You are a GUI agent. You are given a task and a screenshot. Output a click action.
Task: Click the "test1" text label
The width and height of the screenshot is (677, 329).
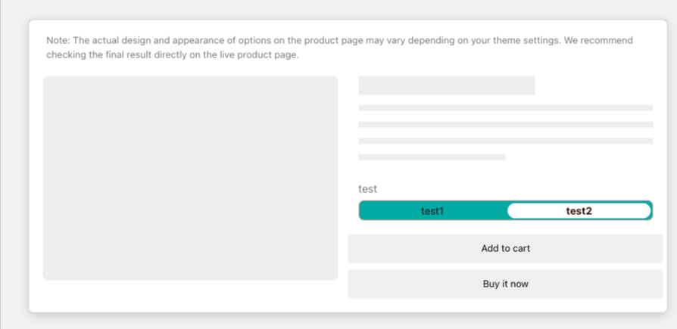point(432,211)
